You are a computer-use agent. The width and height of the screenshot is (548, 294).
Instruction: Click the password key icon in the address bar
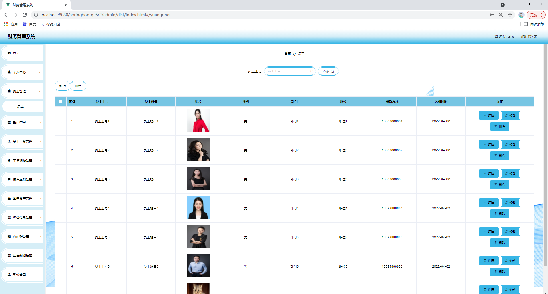492,15
